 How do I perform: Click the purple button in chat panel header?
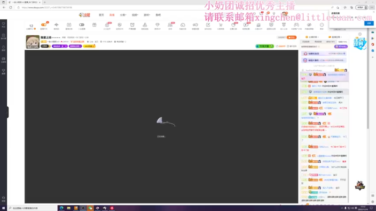point(341,46)
